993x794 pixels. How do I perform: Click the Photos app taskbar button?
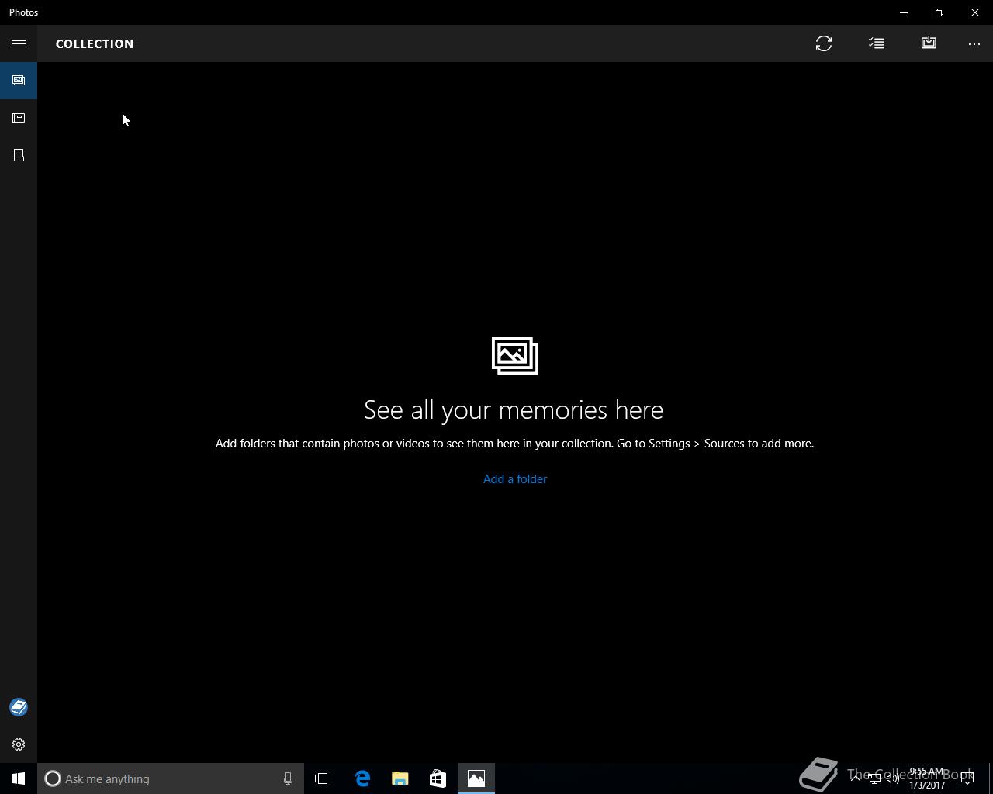(x=476, y=778)
